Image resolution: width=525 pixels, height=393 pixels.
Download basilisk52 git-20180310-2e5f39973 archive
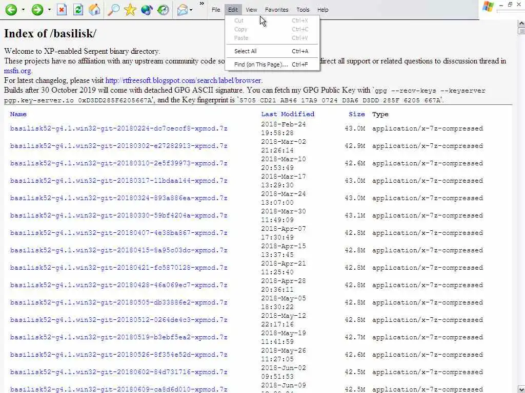click(118, 163)
